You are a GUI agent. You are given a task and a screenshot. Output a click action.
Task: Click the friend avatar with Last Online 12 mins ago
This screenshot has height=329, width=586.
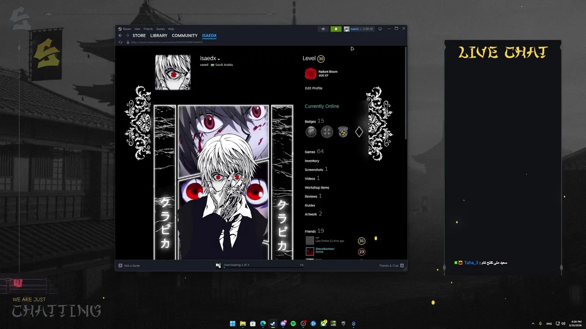click(310, 240)
